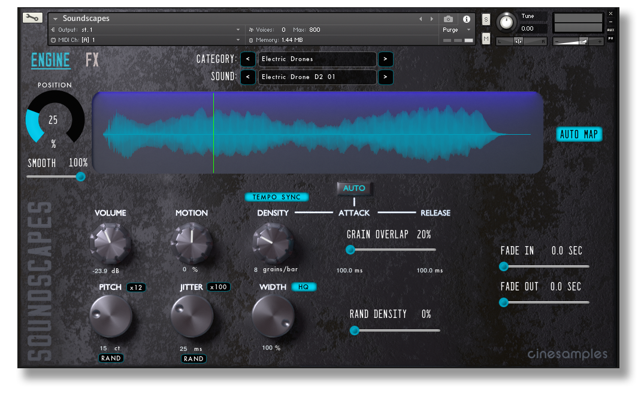This screenshot has height=397, width=638.
Task: Open the wrench edit mode icon
Action: pyautogui.click(x=32, y=17)
